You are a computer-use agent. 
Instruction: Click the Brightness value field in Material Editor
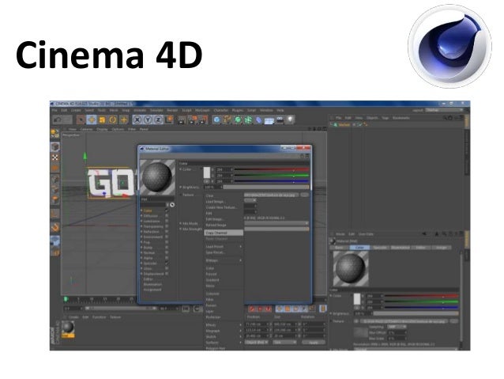(x=213, y=187)
